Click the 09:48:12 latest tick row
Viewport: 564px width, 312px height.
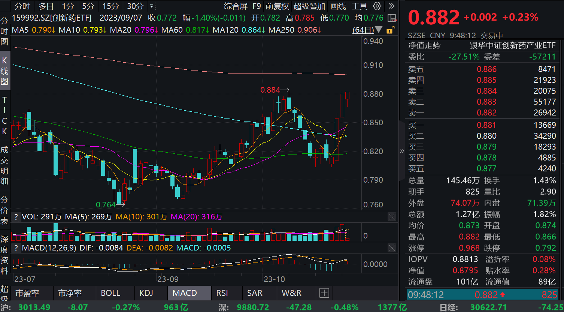coord(482,295)
